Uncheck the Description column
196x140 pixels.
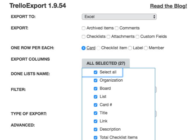pyautogui.click(x=95, y=129)
